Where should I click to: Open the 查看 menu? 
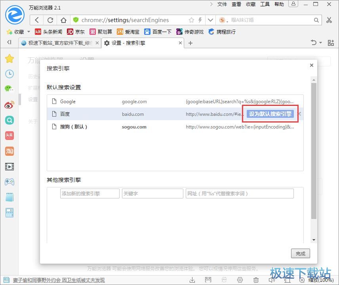(236, 4)
